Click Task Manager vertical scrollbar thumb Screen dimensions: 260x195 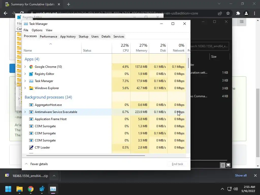click(188, 63)
